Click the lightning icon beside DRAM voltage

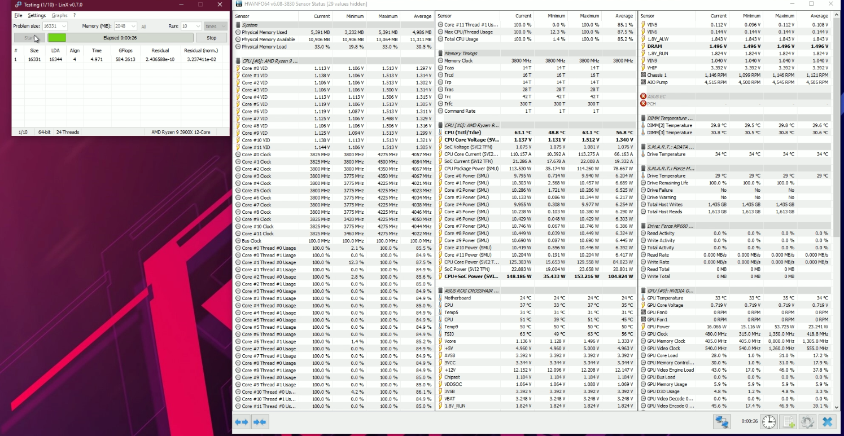click(643, 46)
